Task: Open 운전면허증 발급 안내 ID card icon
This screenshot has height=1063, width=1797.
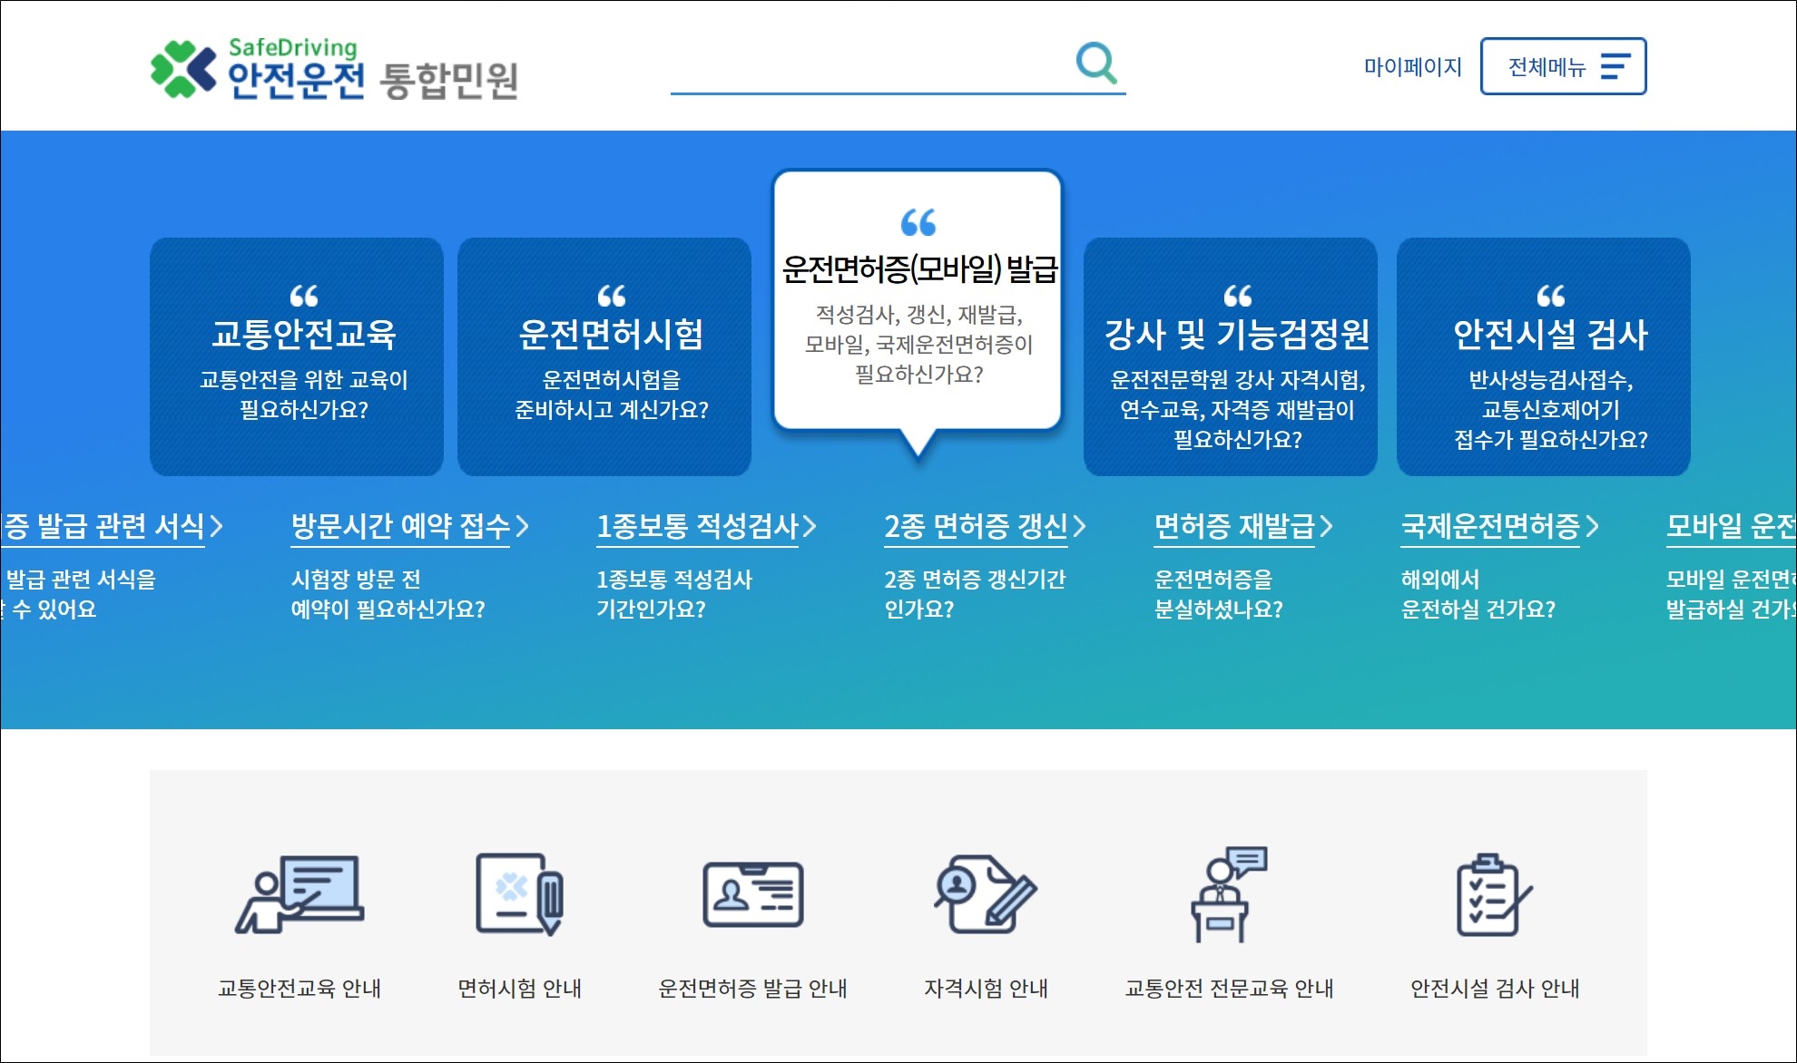Action: click(752, 894)
